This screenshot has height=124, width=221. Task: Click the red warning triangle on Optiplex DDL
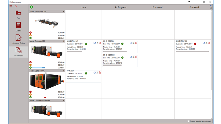coord(45,97)
